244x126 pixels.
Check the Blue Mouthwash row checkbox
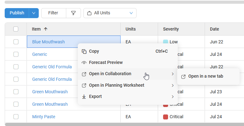click(16, 42)
